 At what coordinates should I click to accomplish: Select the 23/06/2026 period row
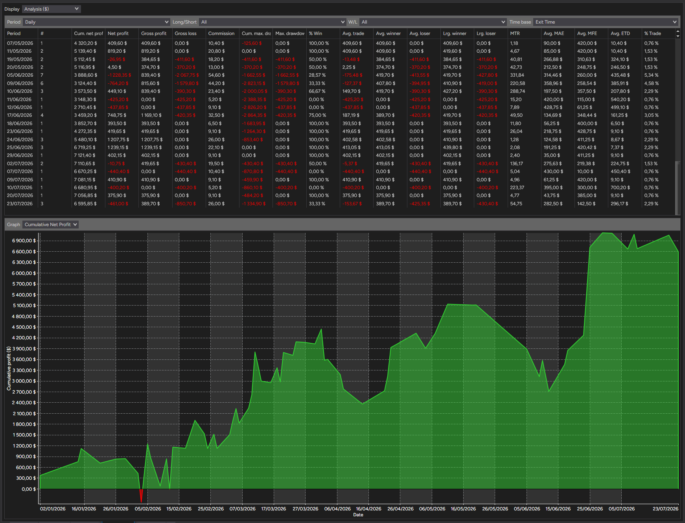tap(340, 131)
